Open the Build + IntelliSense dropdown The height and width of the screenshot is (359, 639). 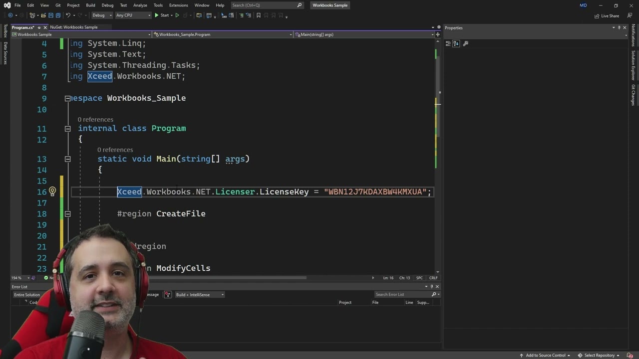pyautogui.click(x=200, y=295)
